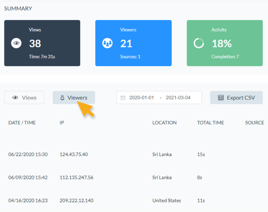Screen dimensions: 268x212
Task: Select the United States viewer 209.222.12.140
Action: (76, 200)
